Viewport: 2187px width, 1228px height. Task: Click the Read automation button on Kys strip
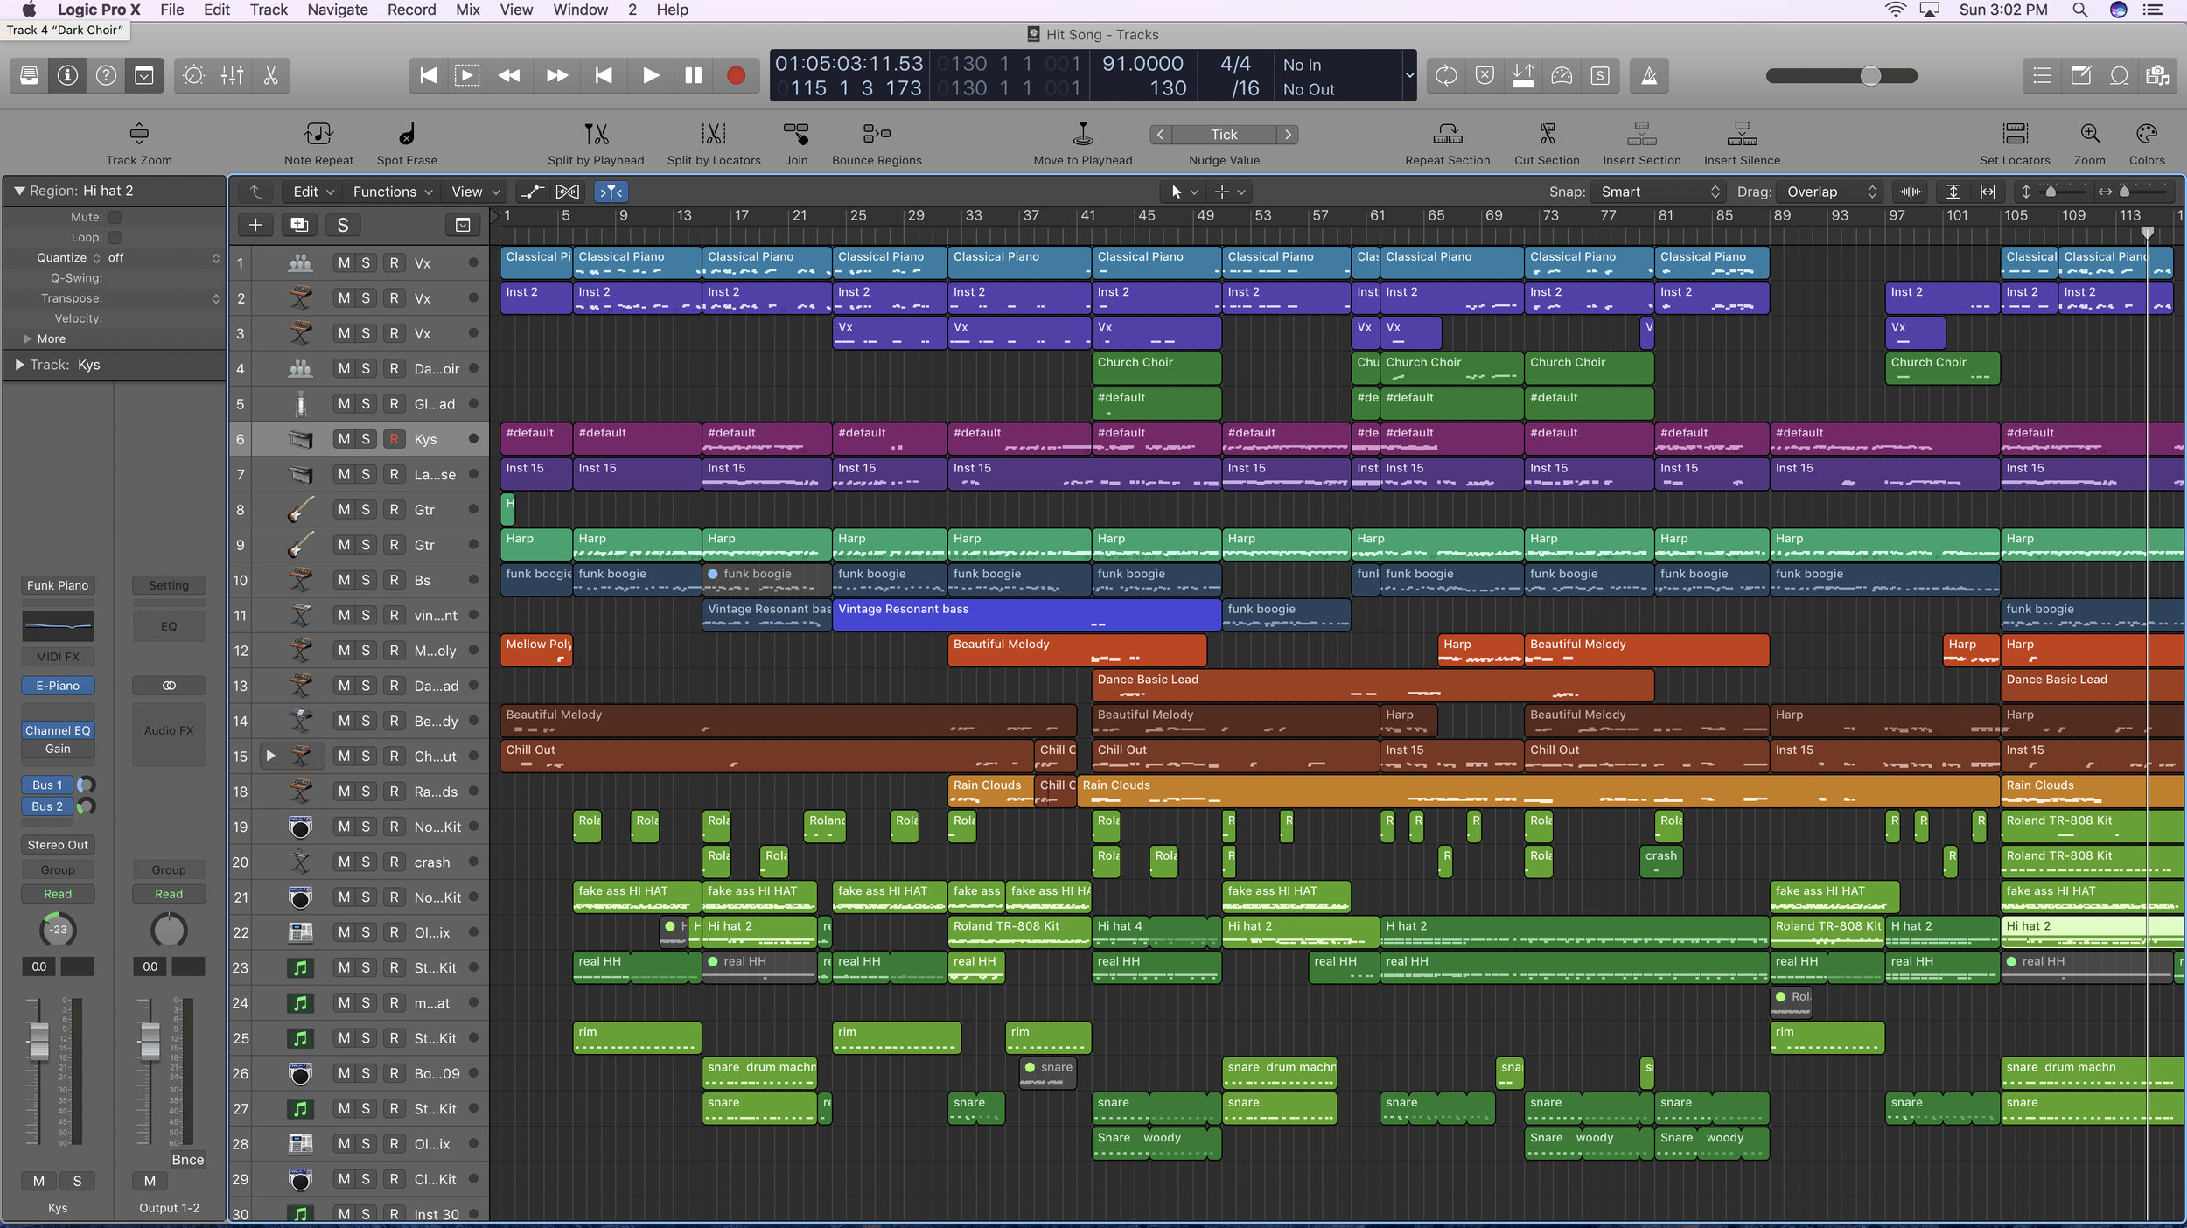58,894
